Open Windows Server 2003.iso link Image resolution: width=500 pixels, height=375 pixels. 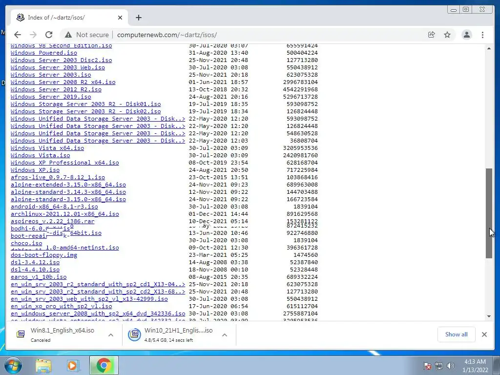point(51,75)
